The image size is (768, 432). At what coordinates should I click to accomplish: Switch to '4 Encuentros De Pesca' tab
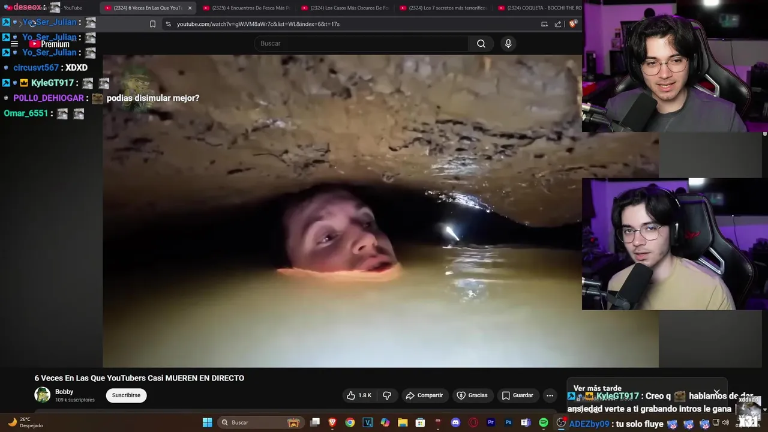pos(246,8)
